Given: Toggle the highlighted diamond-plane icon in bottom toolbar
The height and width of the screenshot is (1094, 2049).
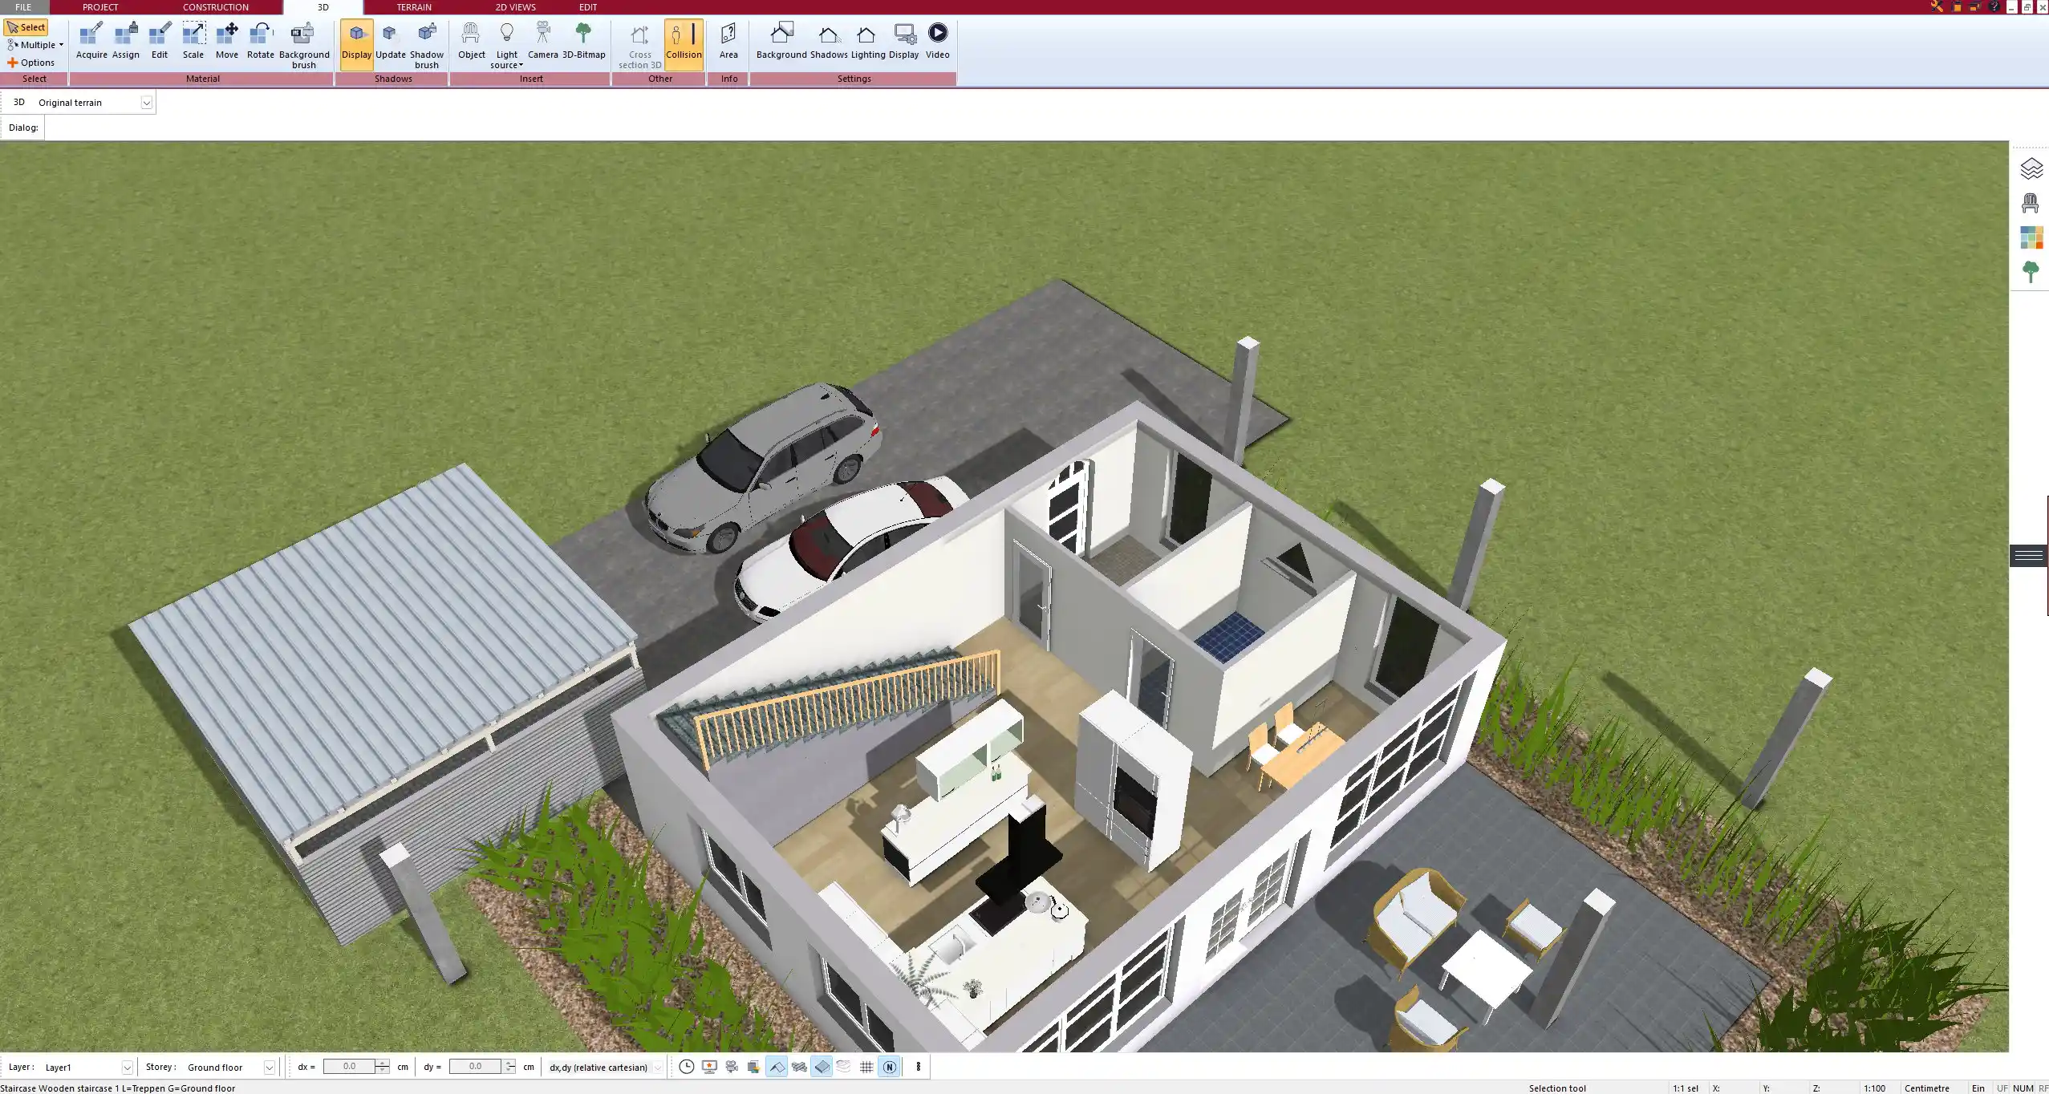Looking at the screenshot, I should tap(822, 1067).
